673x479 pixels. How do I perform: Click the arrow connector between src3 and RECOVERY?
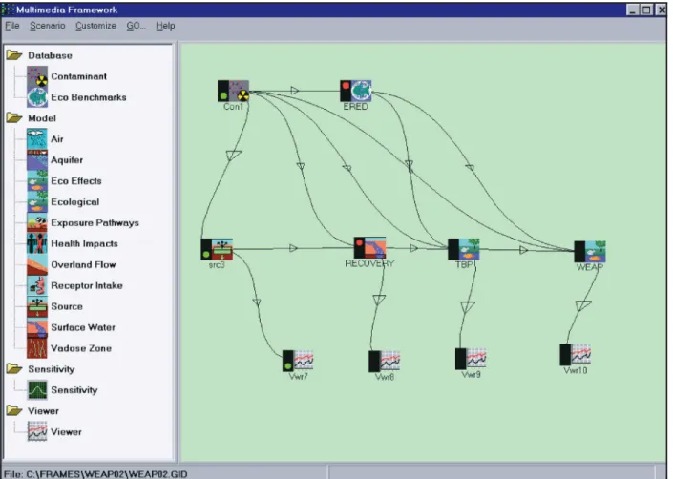tap(293, 248)
